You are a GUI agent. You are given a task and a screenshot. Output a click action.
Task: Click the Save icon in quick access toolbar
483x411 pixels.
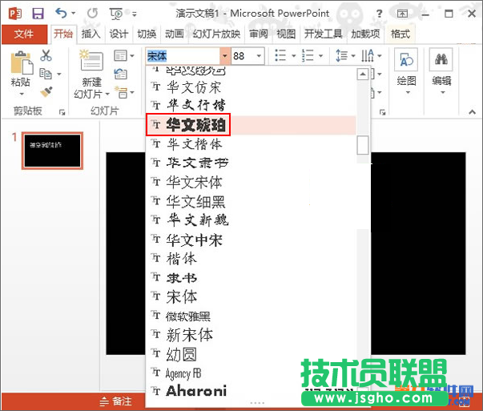38,14
